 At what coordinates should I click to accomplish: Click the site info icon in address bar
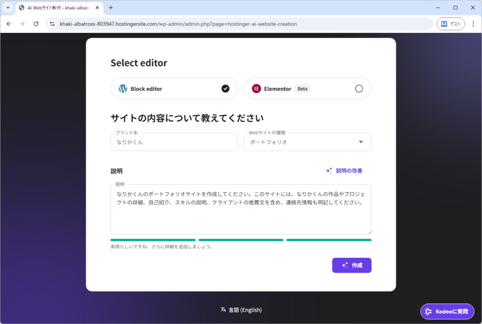[52, 24]
